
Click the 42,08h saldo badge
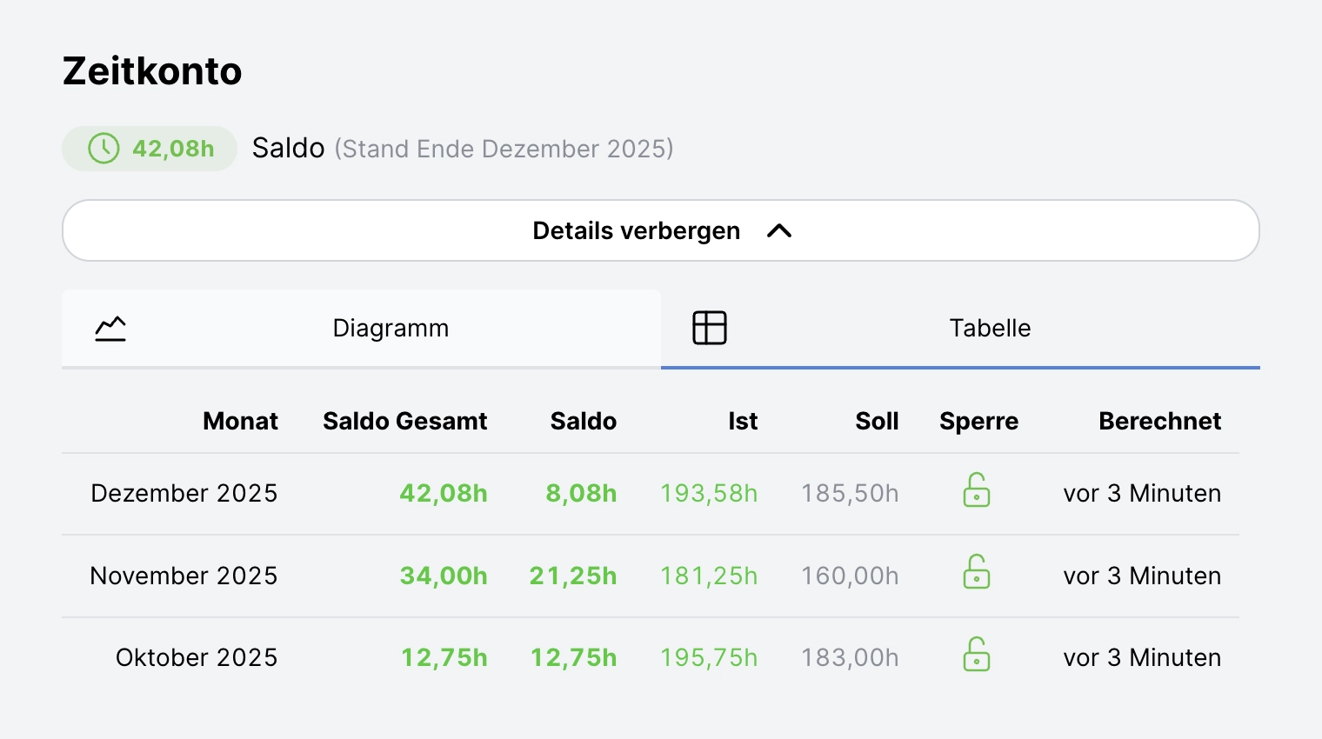click(149, 148)
